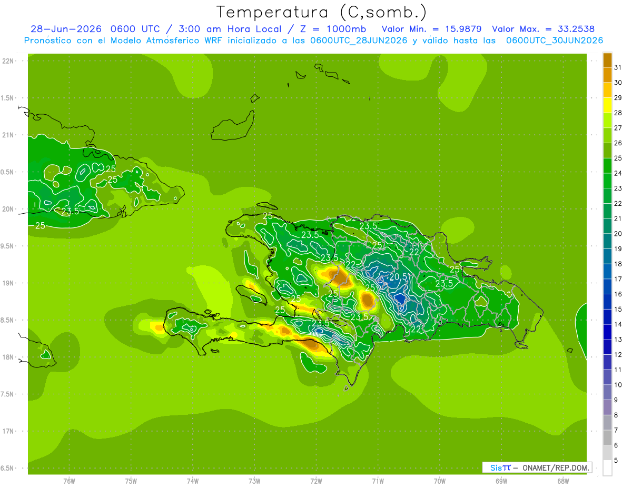Click the "17N" latitude axis label
The image size is (632, 488).
8,431
